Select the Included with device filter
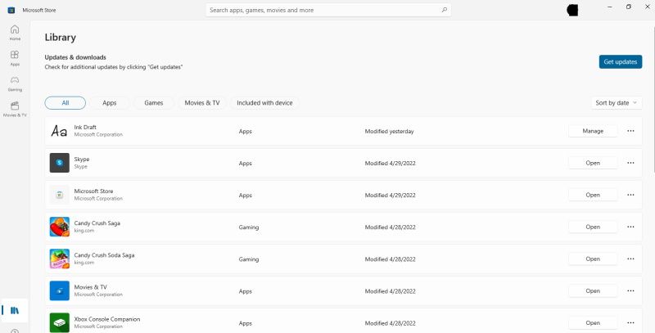 [x=264, y=102]
